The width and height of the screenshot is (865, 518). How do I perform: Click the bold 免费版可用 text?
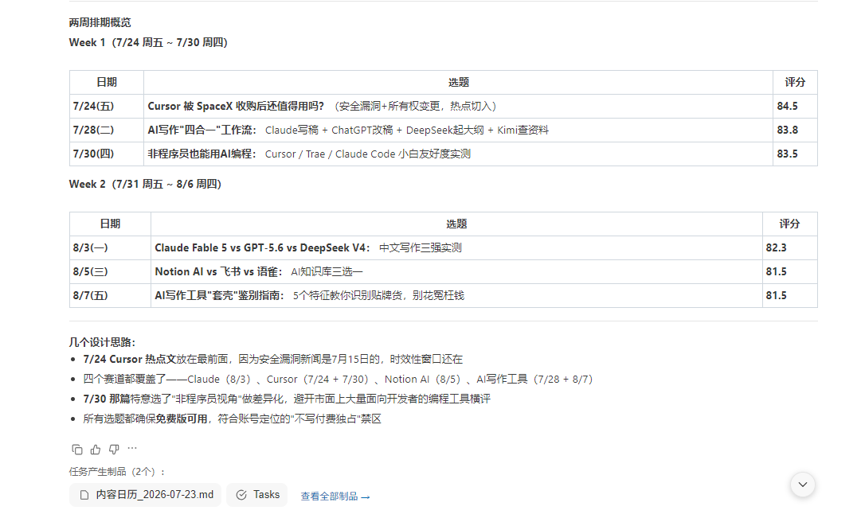pyautogui.click(x=182, y=419)
